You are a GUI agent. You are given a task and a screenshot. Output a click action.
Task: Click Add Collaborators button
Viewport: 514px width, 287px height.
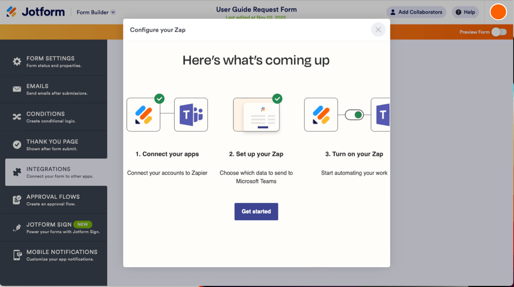(416, 12)
